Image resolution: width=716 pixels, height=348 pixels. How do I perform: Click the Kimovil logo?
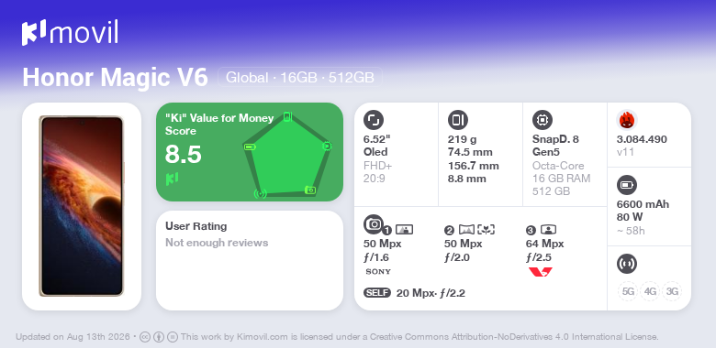(70, 32)
